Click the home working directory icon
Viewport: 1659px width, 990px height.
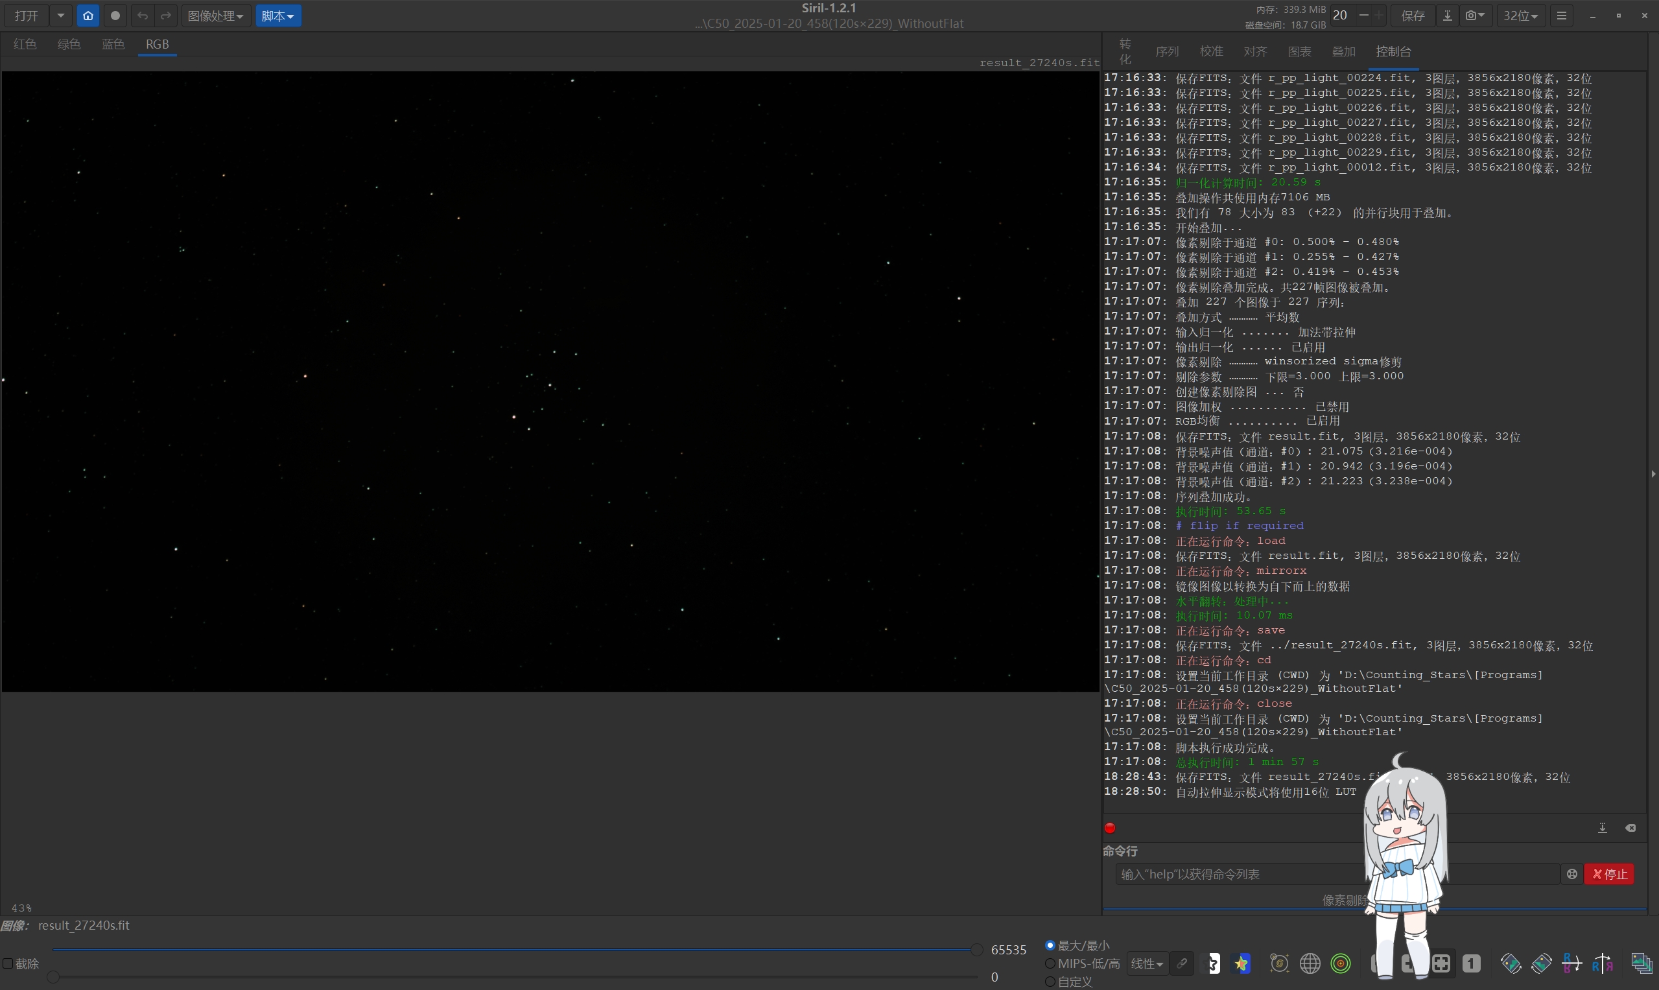[x=88, y=16]
